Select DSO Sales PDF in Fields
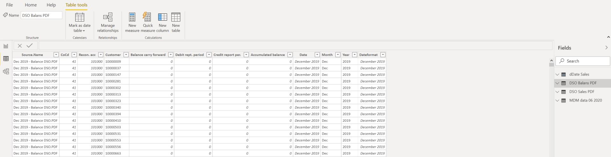The width and height of the screenshot is (611, 157). pyautogui.click(x=582, y=92)
